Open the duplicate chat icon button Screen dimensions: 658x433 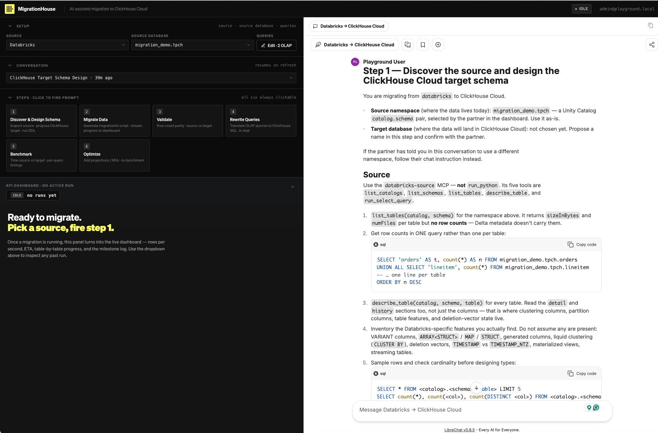point(408,45)
